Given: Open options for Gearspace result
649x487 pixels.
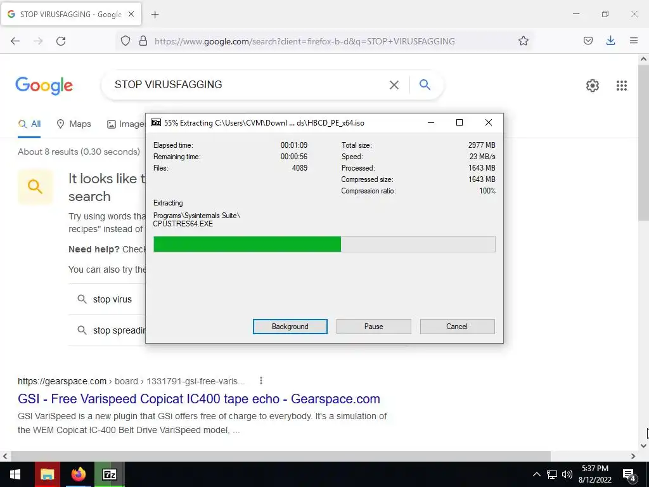Looking at the screenshot, I should click(x=260, y=380).
